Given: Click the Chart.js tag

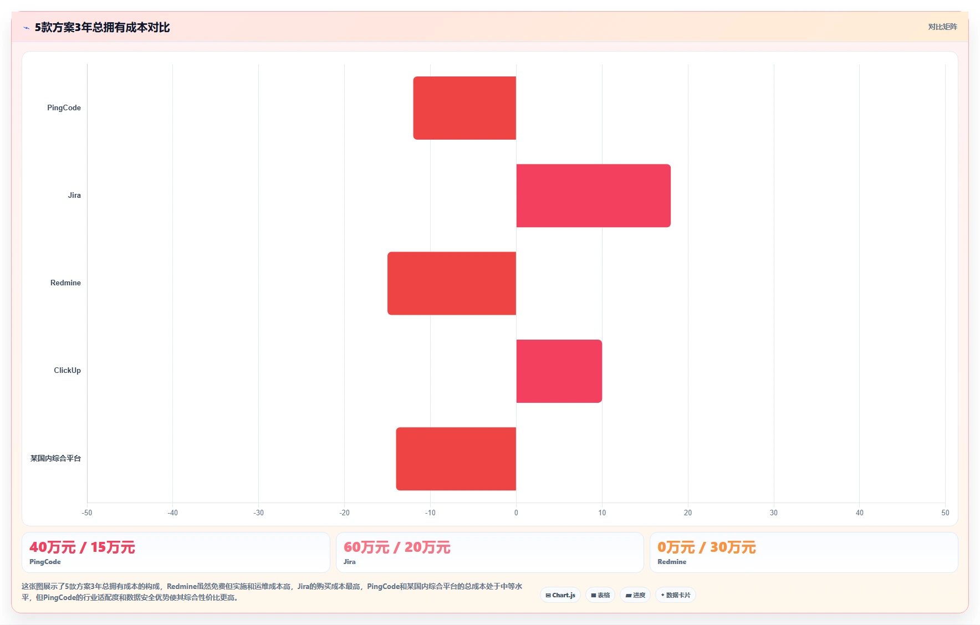Looking at the screenshot, I should pos(560,595).
